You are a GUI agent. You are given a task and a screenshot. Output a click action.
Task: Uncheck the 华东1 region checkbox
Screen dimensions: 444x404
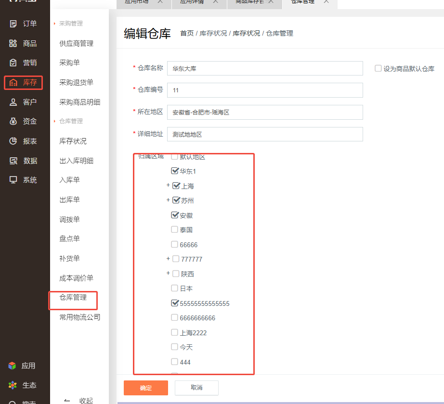[175, 171]
